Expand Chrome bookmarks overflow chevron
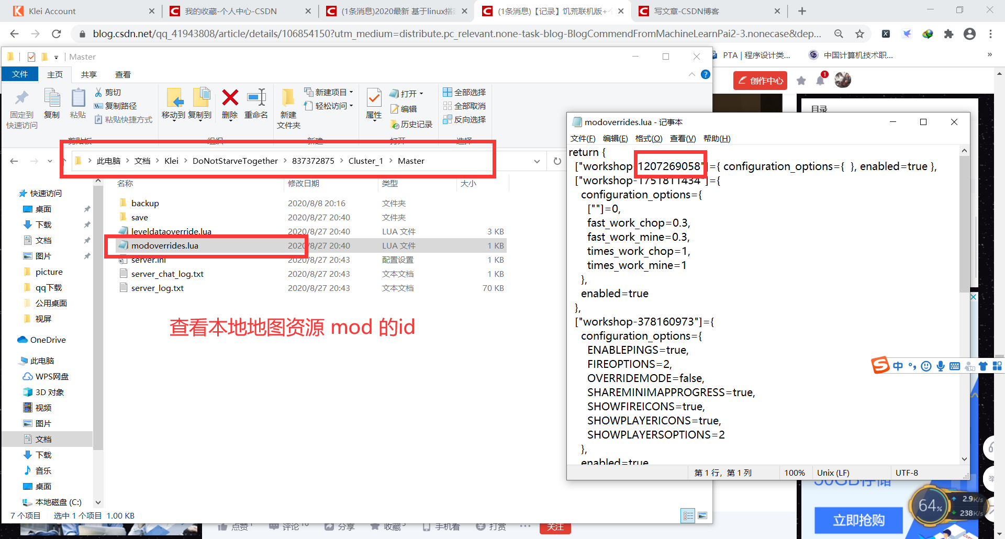The height and width of the screenshot is (539, 1005). (990, 55)
